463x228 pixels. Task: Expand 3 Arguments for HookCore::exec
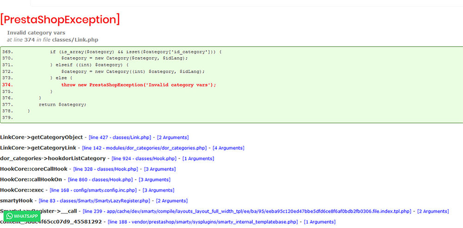(158, 190)
